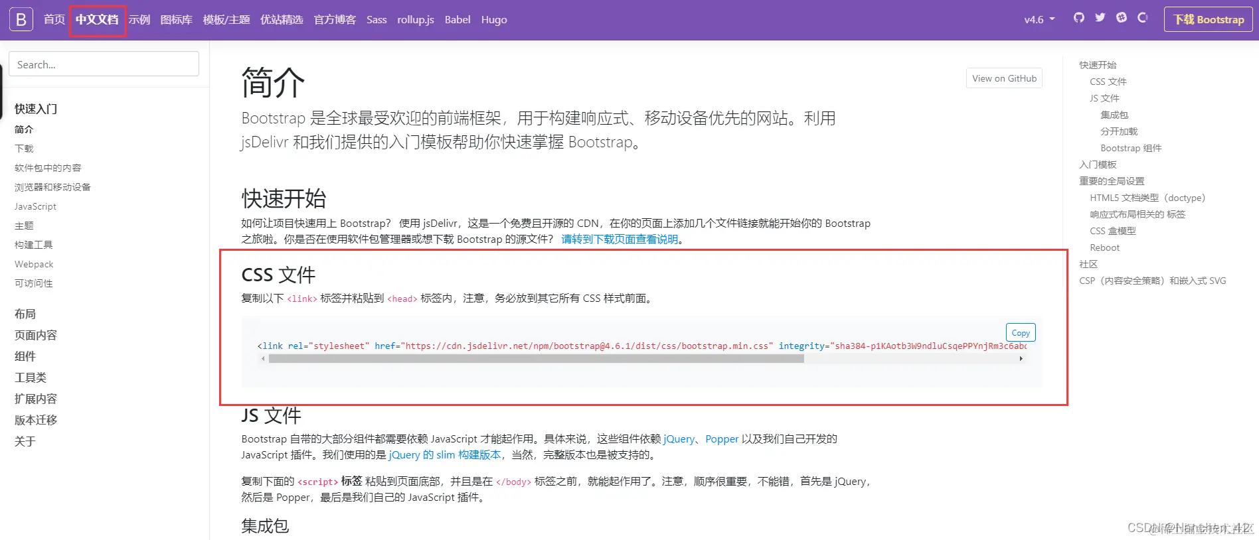Open the Open Collective icon link
This screenshot has width=1259, height=540.
pos(1143,18)
